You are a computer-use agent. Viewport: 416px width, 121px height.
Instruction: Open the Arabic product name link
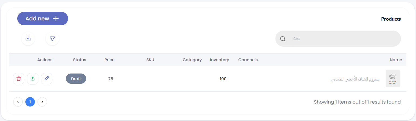point(355,79)
